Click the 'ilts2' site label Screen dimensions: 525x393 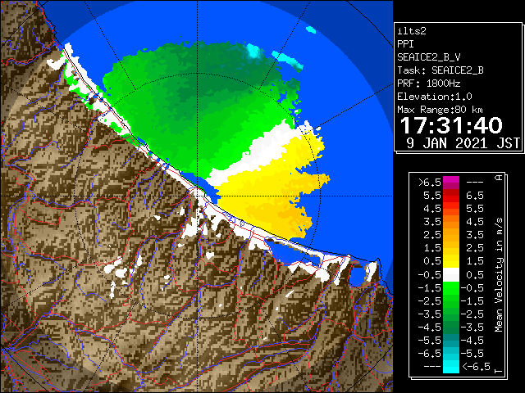(412, 31)
